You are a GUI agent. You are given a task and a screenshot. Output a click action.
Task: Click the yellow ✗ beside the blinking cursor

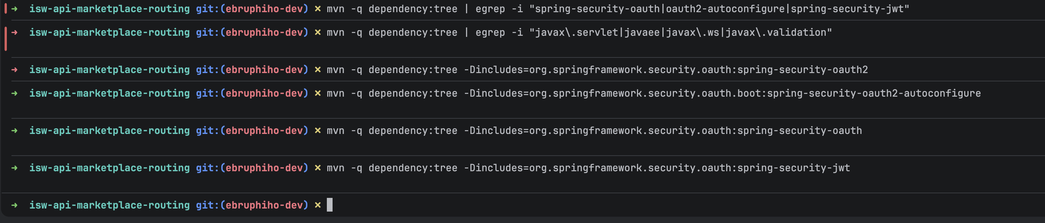pos(318,205)
